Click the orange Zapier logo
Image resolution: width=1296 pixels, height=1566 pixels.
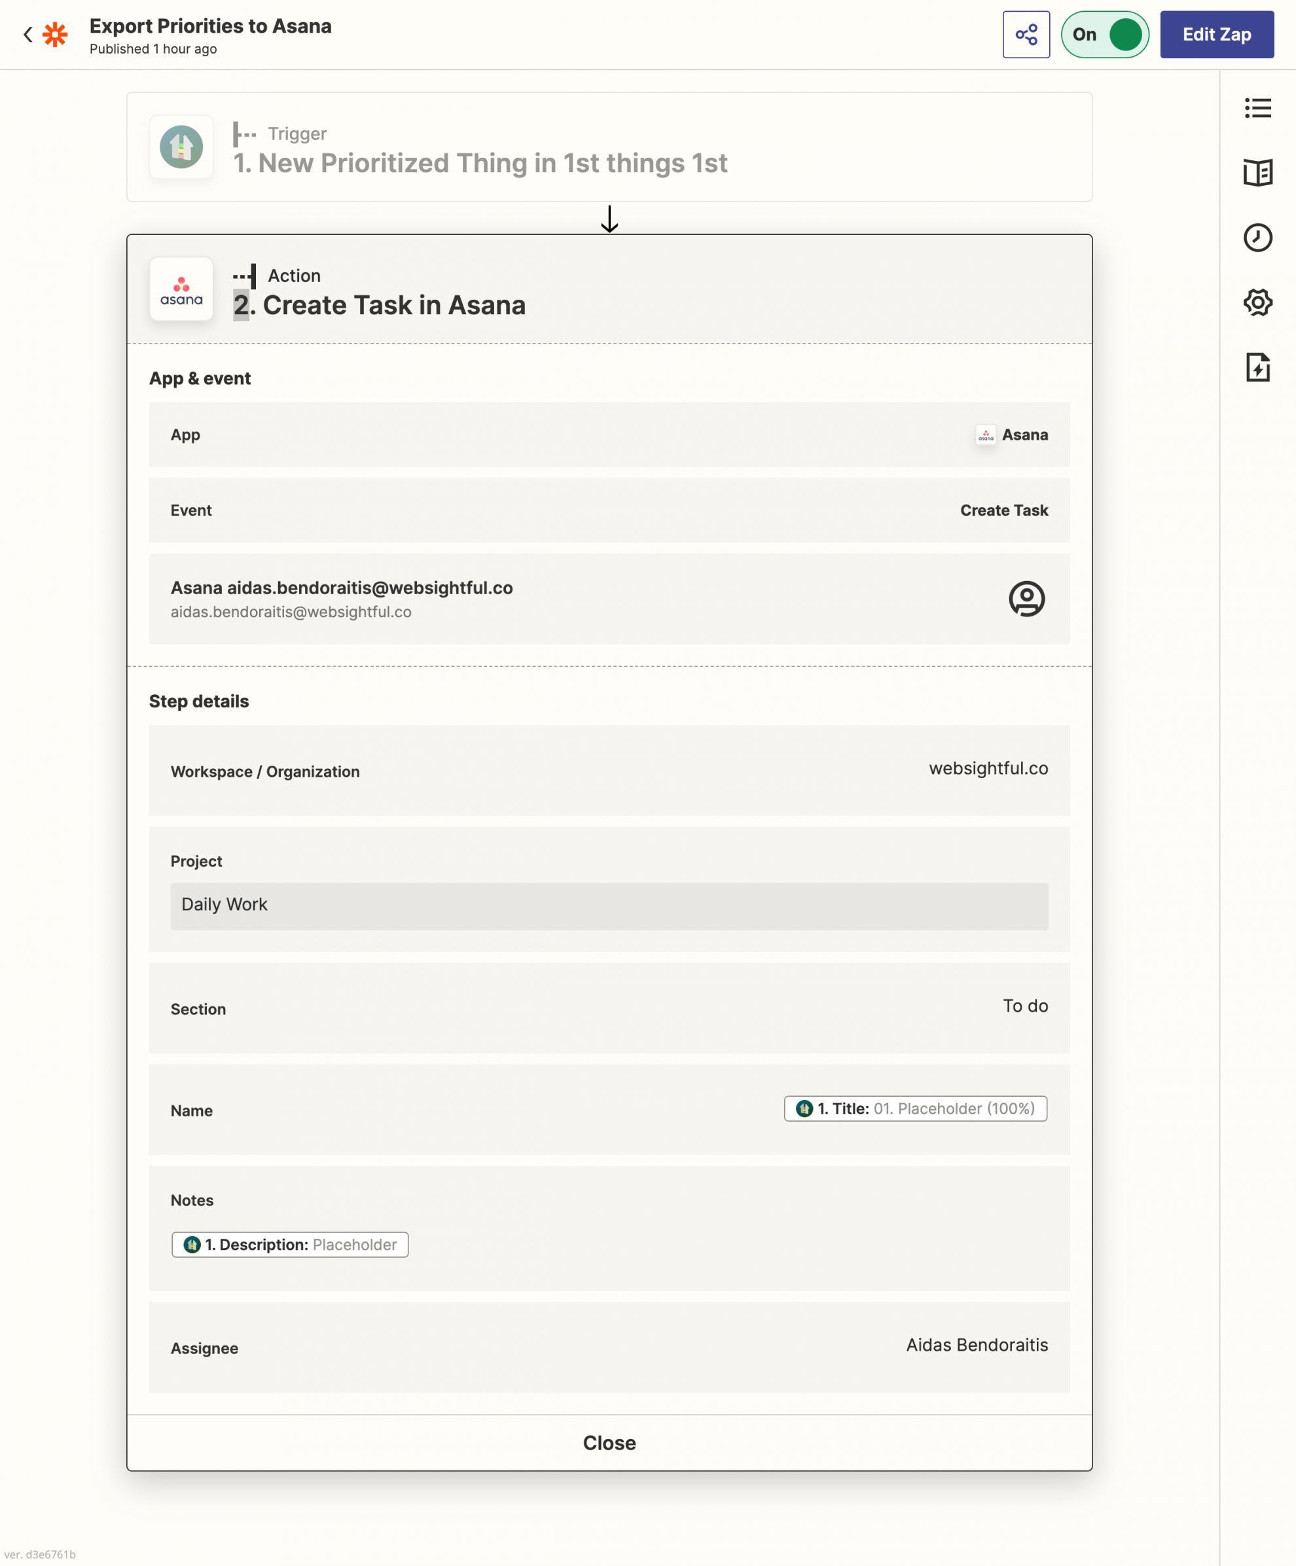pyautogui.click(x=55, y=34)
